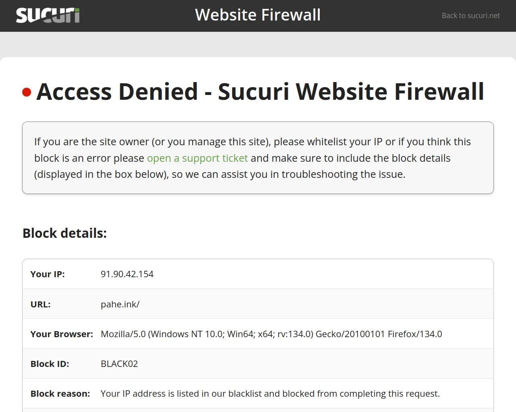Click the 'Your IP:' label
The width and height of the screenshot is (516, 412).
(x=48, y=274)
